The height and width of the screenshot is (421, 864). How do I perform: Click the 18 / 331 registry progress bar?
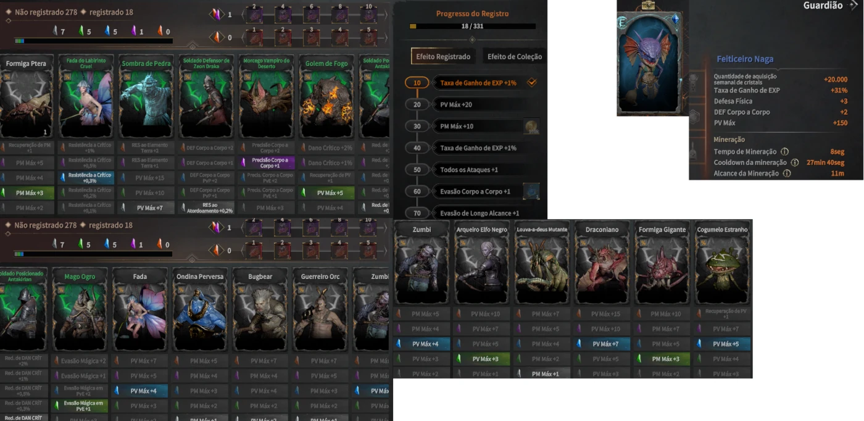472,27
